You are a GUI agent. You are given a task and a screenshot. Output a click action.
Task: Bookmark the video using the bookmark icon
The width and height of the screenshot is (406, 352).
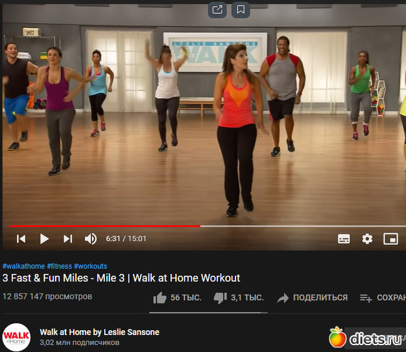click(x=240, y=10)
